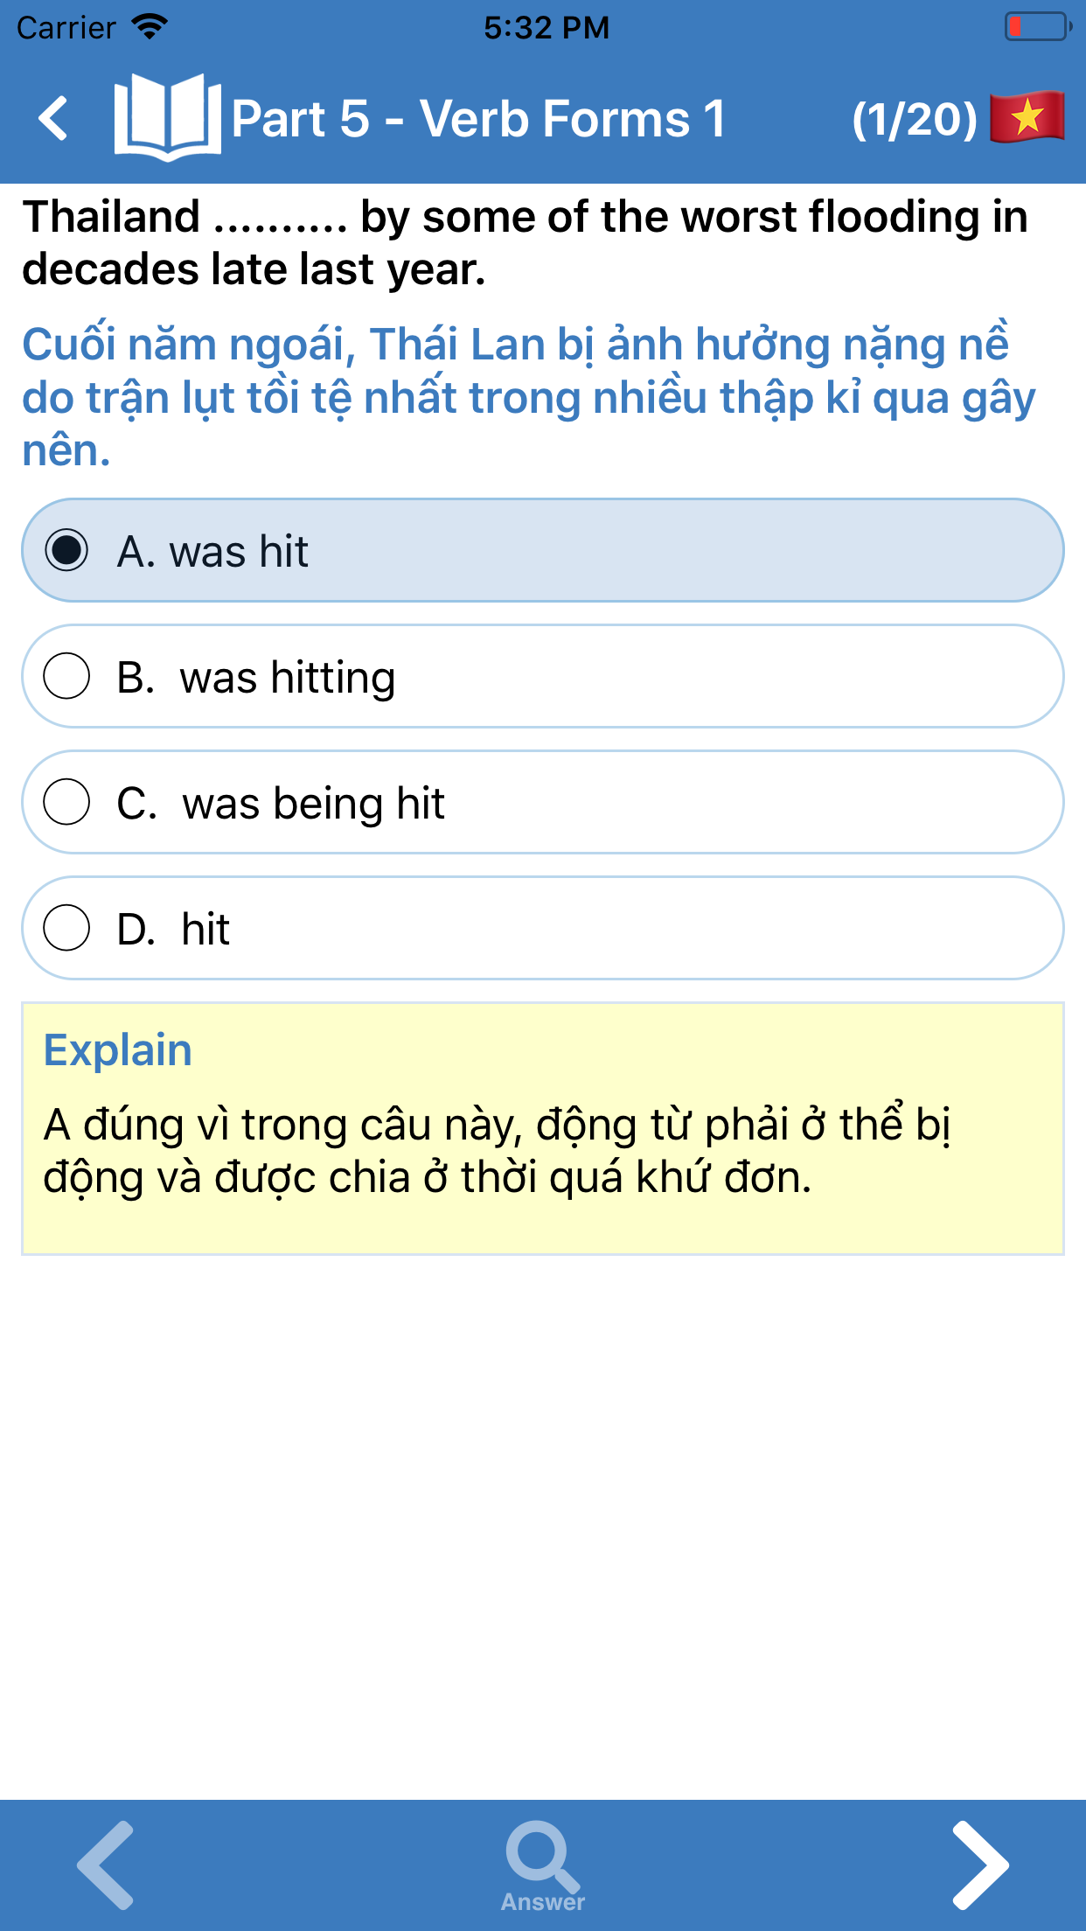This screenshot has height=1931, width=1086.
Task: Tap the 5:32 PM clock
Action: [x=546, y=27]
